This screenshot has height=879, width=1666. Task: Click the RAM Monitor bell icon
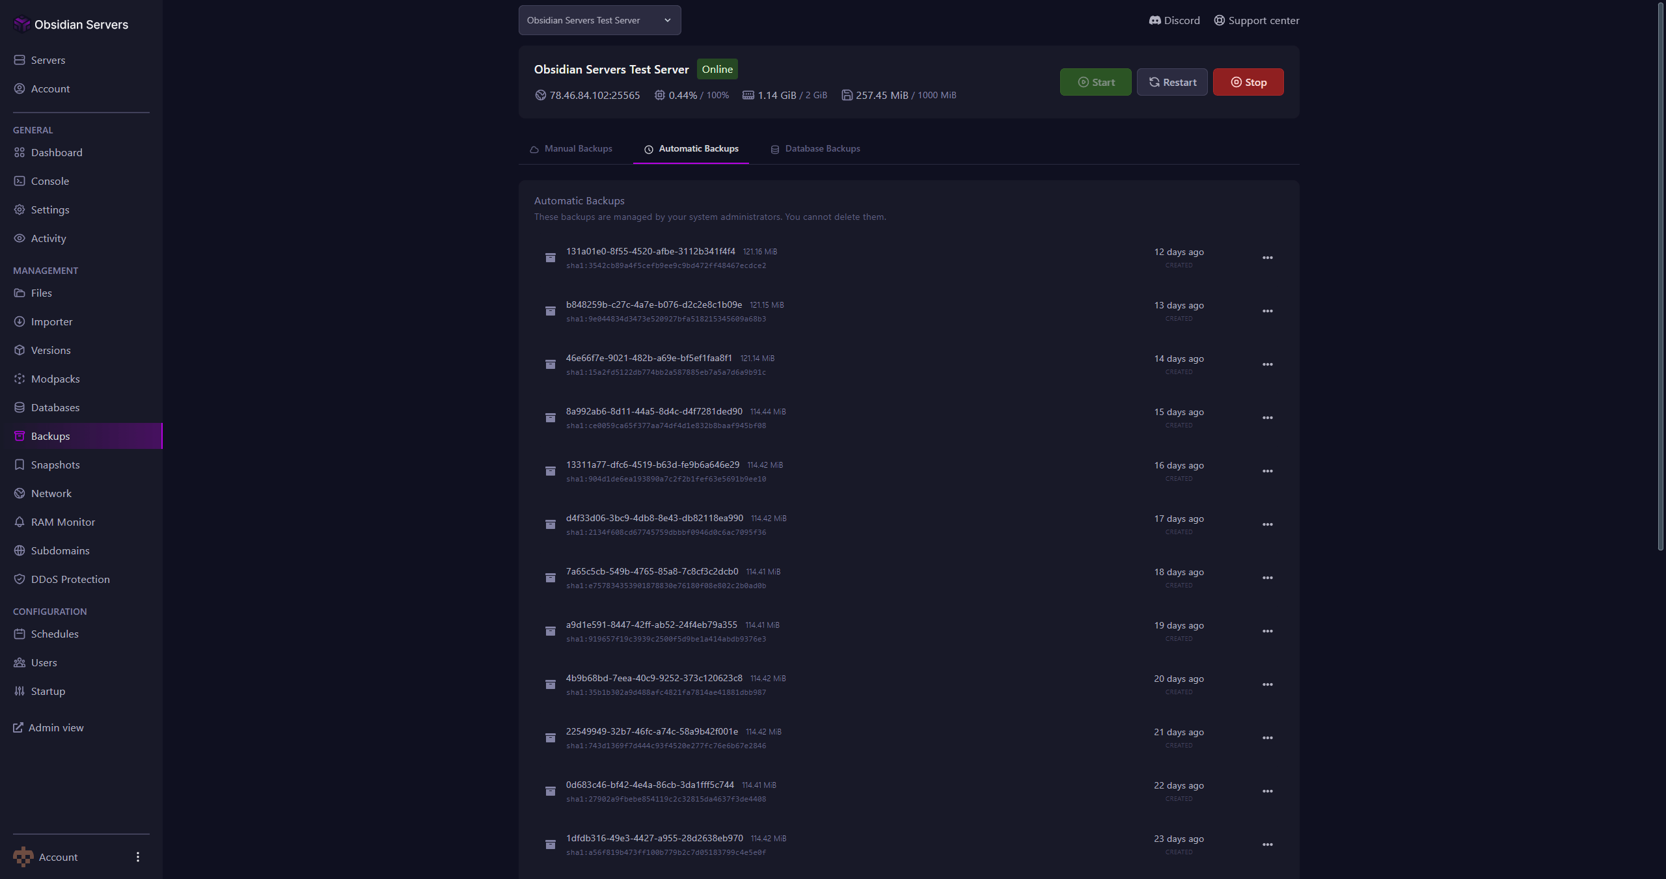pos(20,522)
